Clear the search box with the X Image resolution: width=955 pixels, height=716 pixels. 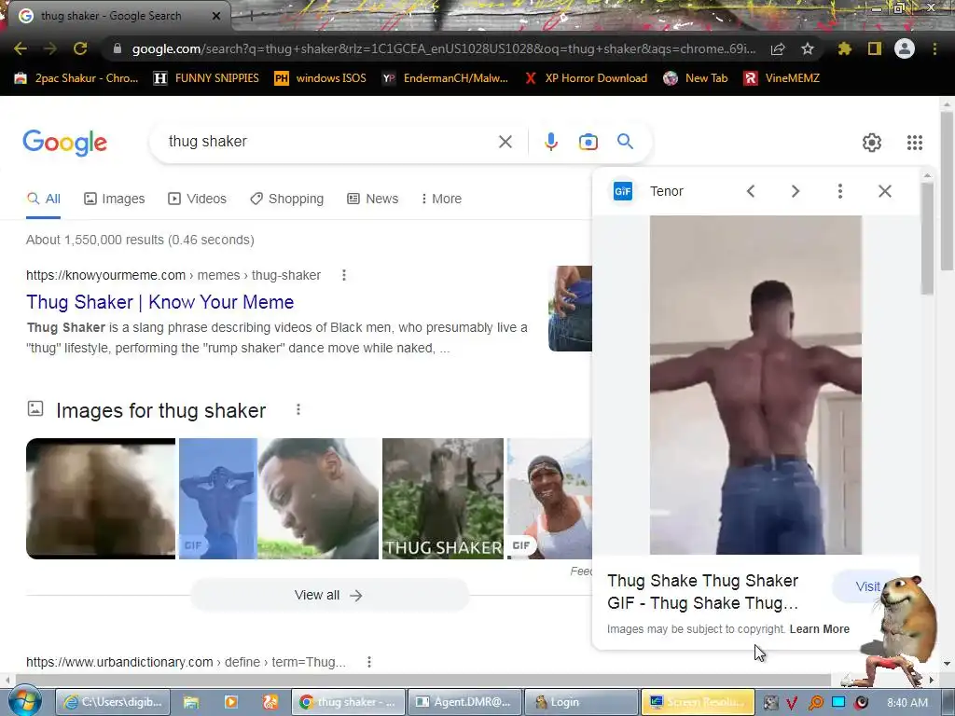coord(505,142)
